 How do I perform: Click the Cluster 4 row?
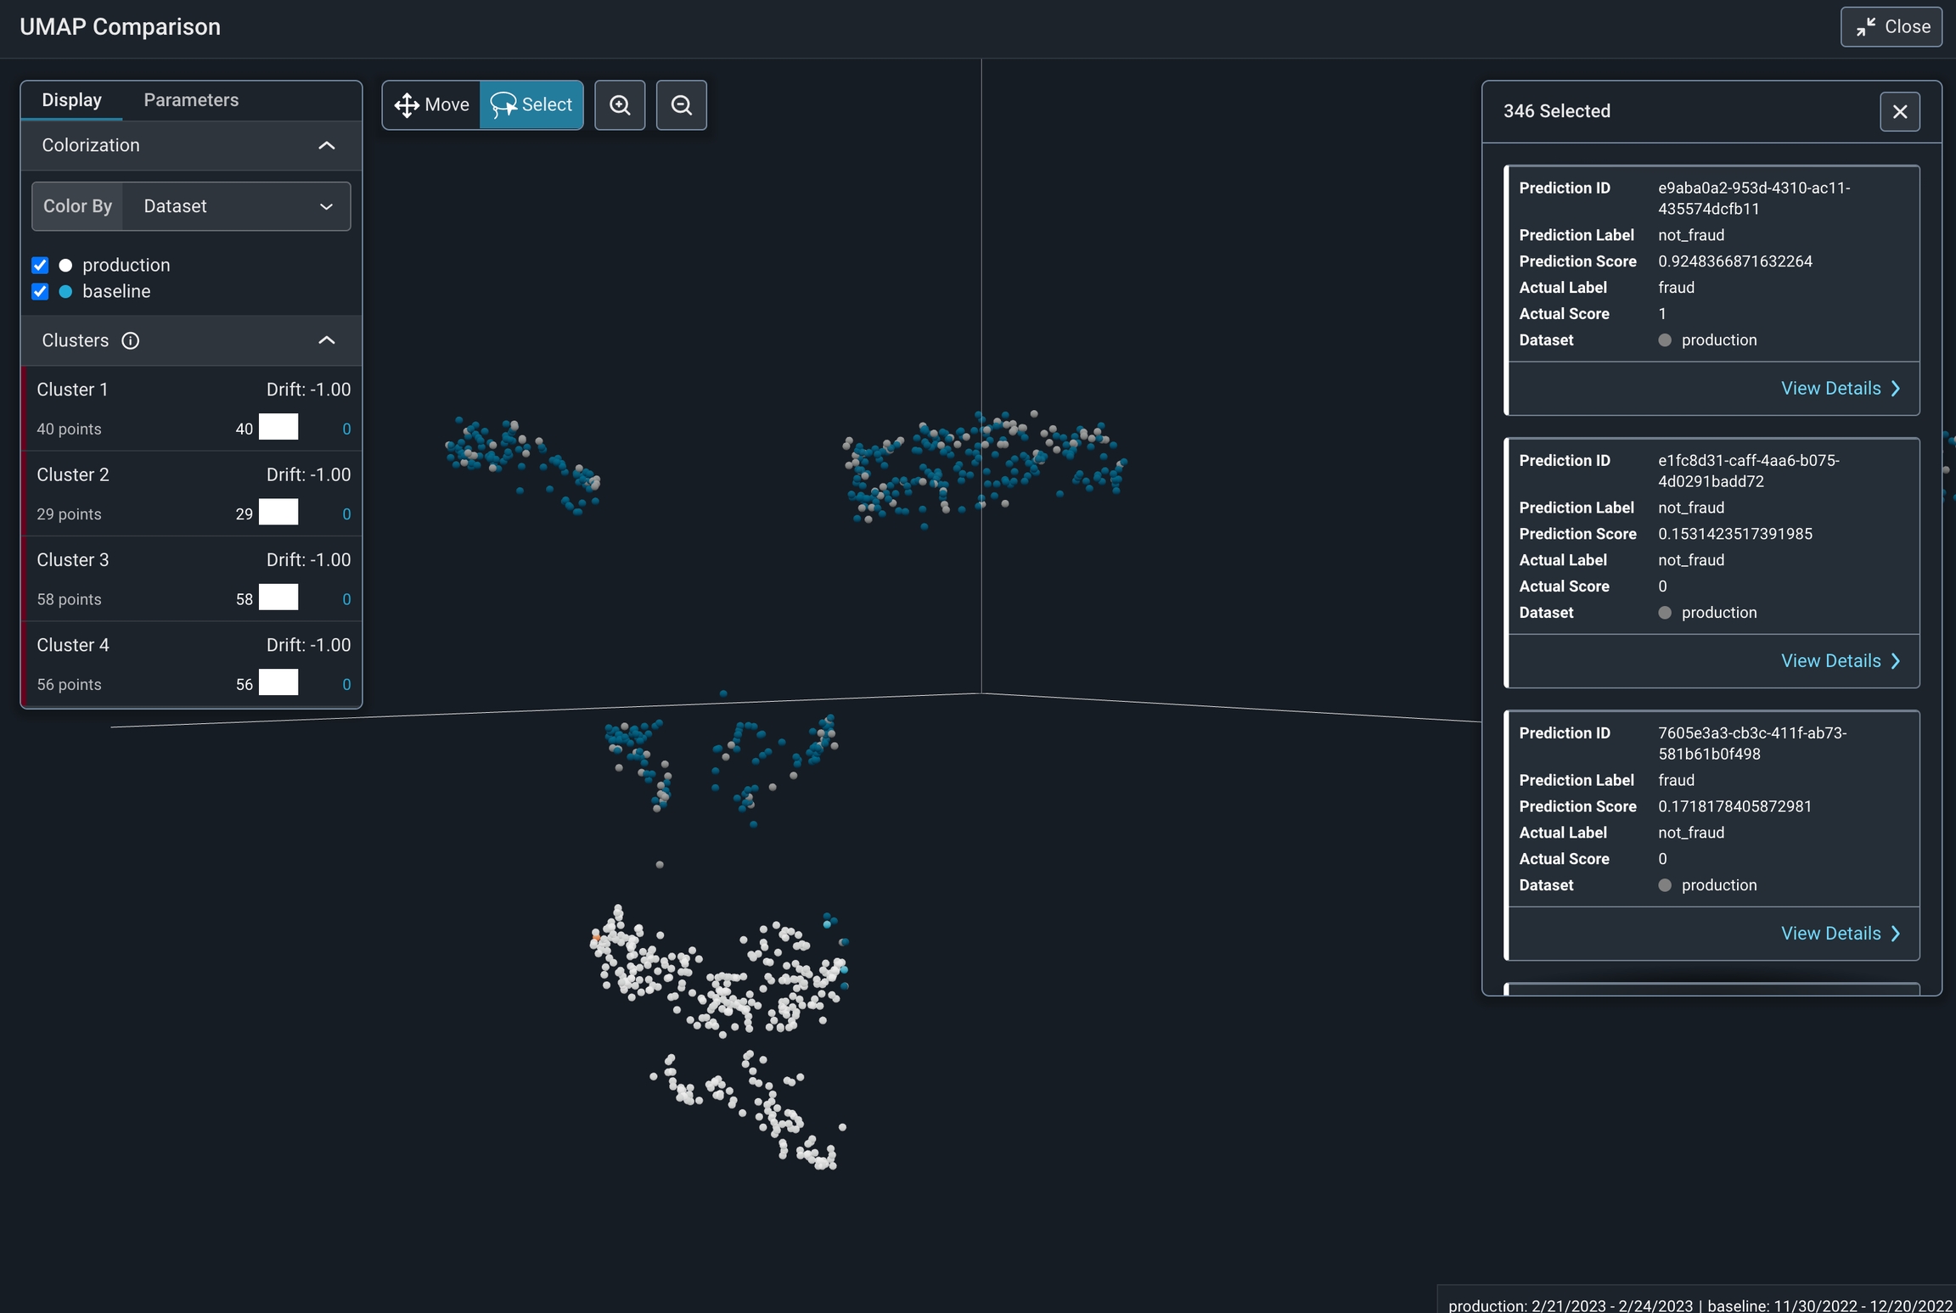tap(192, 664)
